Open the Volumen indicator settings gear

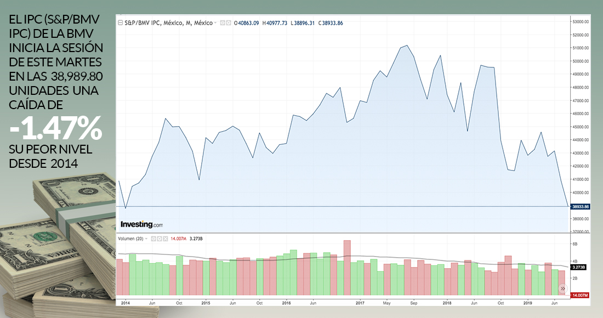pyautogui.click(x=160, y=239)
